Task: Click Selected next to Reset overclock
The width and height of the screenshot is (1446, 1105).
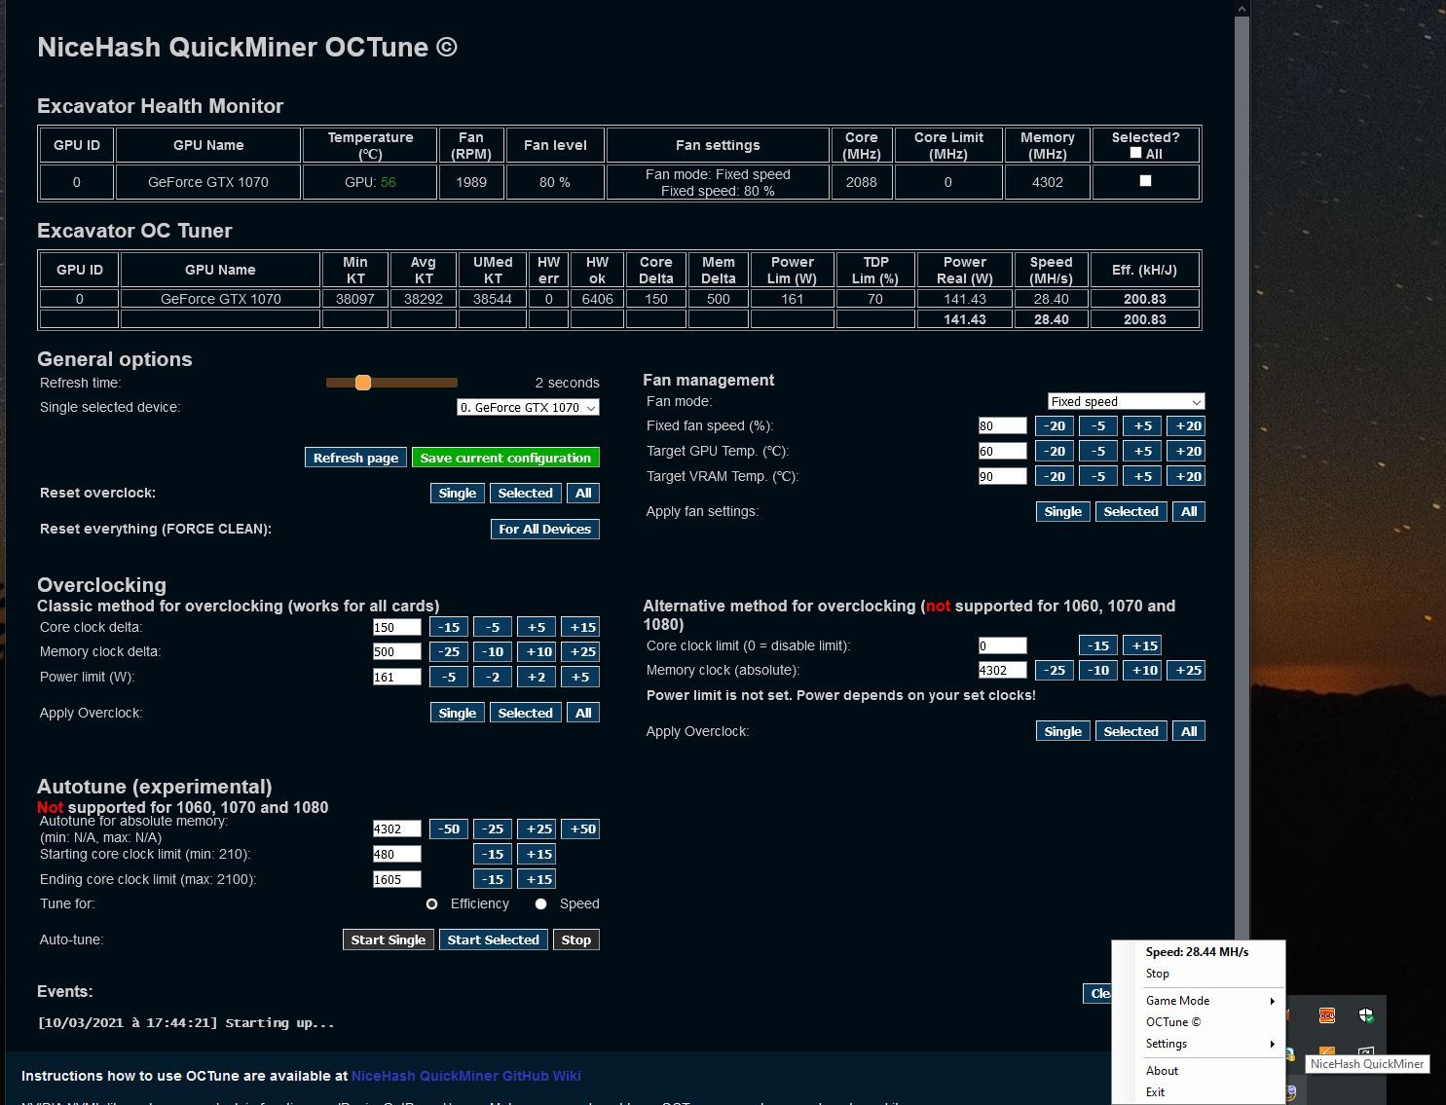Action: (x=525, y=493)
